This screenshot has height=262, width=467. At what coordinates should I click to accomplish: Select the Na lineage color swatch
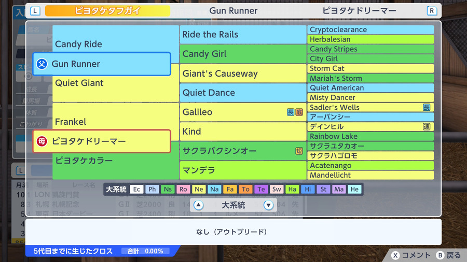tap(214, 189)
